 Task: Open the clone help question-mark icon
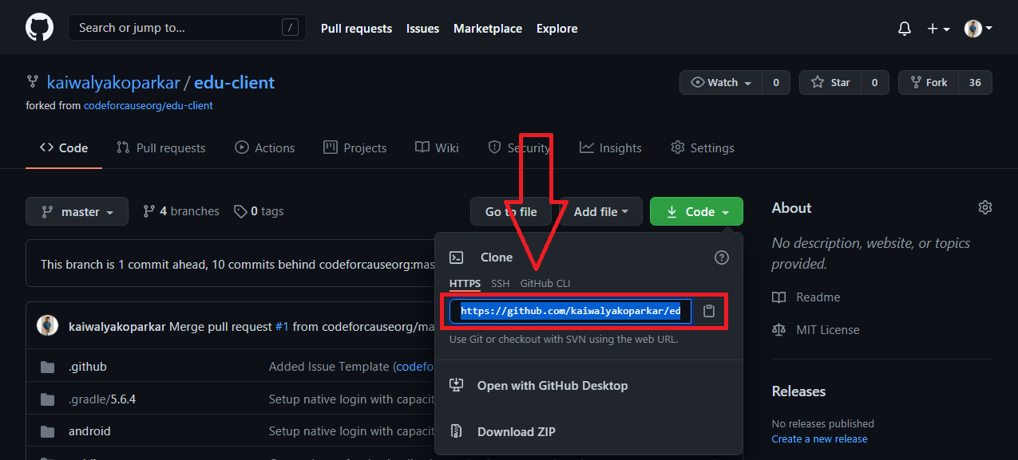[722, 258]
